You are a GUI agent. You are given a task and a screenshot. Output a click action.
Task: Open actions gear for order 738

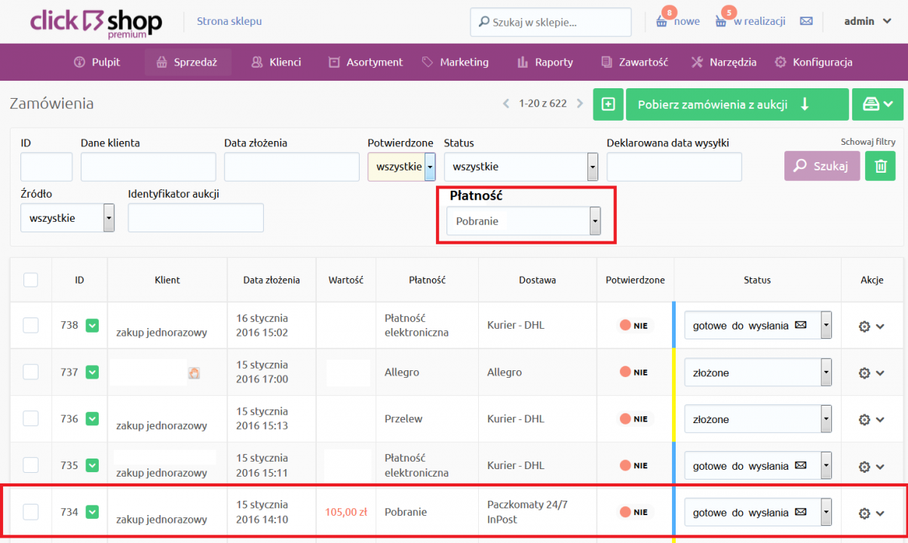click(871, 327)
